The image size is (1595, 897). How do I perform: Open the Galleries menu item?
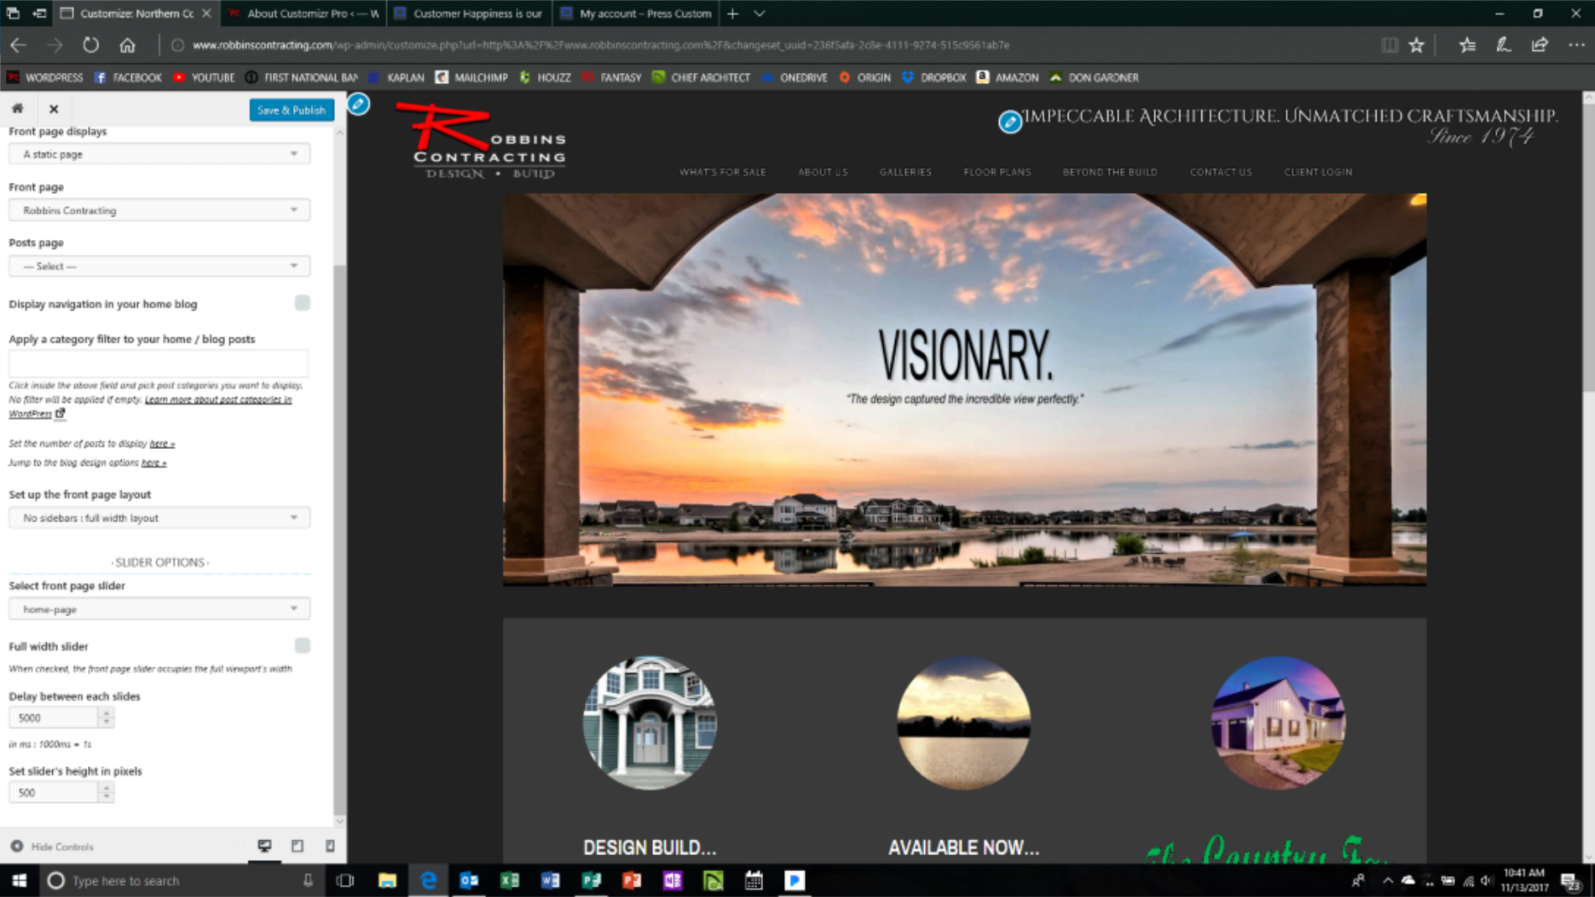tap(905, 172)
